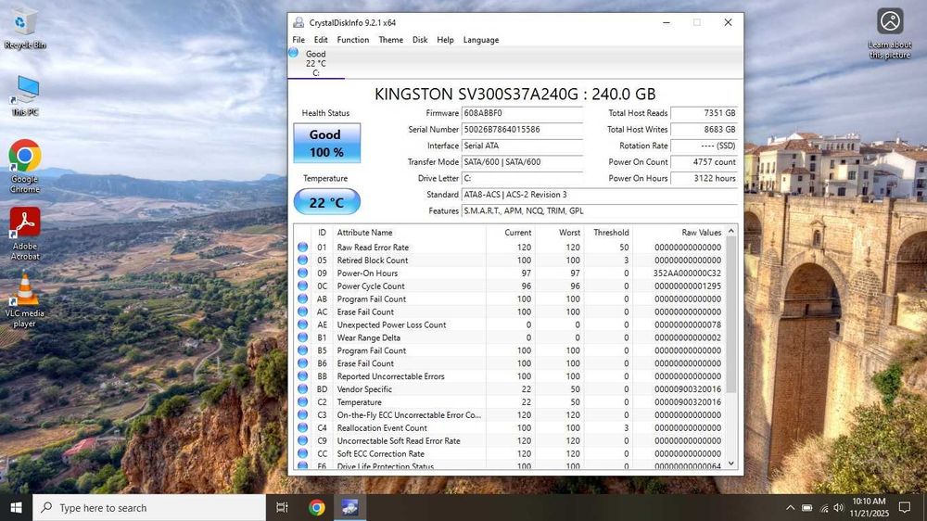Screen dimensions: 927x521
Task: Click the Interface field Serial ATA
Action: tap(522, 146)
